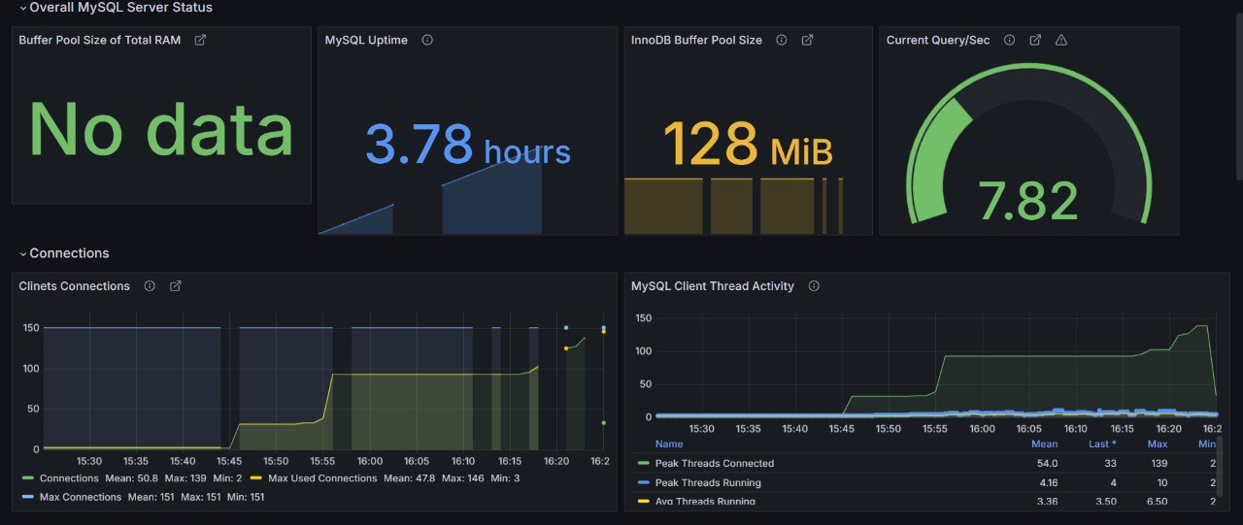Open external link icon of InnoDB Buffer Pool Size panel

(807, 40)
